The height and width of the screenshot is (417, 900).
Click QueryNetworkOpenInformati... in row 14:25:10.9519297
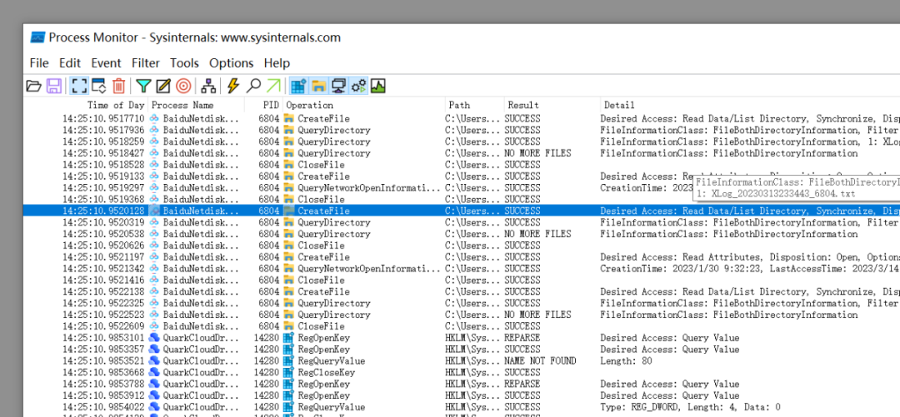[369, 187]
